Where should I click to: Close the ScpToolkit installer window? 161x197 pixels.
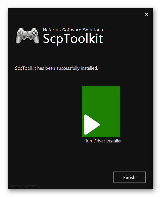[x=147, y=14]
